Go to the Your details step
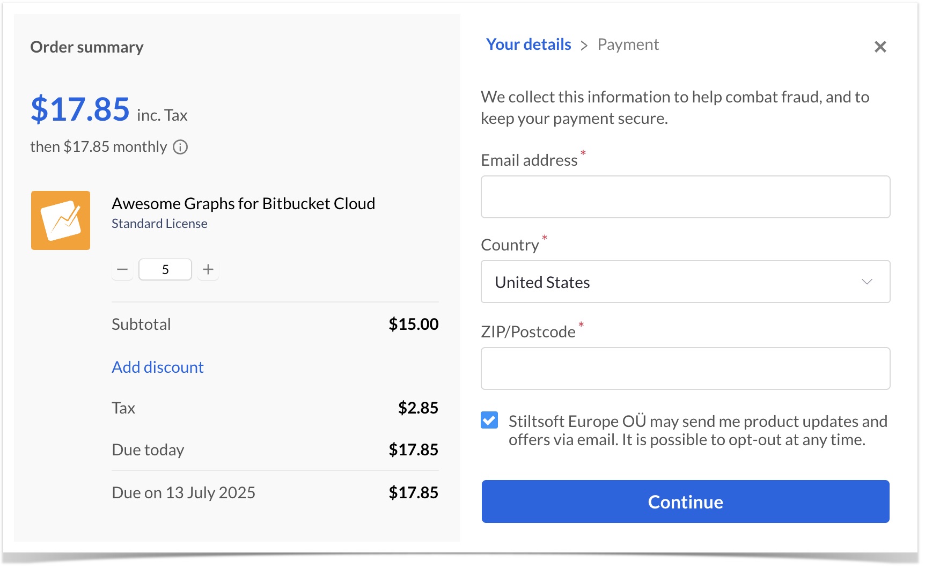The image size is (925, 568). coord(528,45)
